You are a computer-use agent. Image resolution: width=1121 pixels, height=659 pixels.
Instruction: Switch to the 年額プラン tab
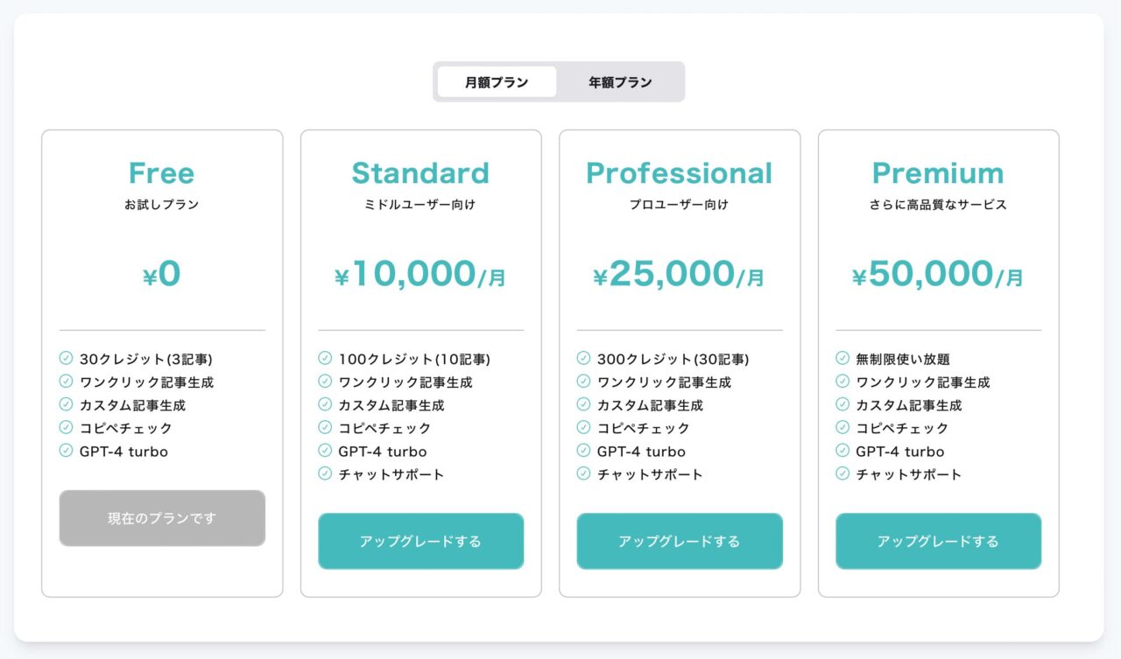click(x=620, y=82)
